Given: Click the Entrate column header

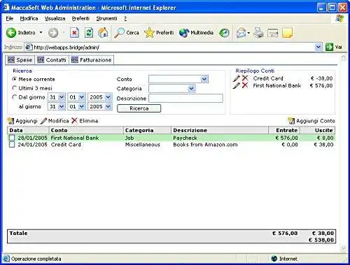Looking at the screenshot, I should [284, 130].
